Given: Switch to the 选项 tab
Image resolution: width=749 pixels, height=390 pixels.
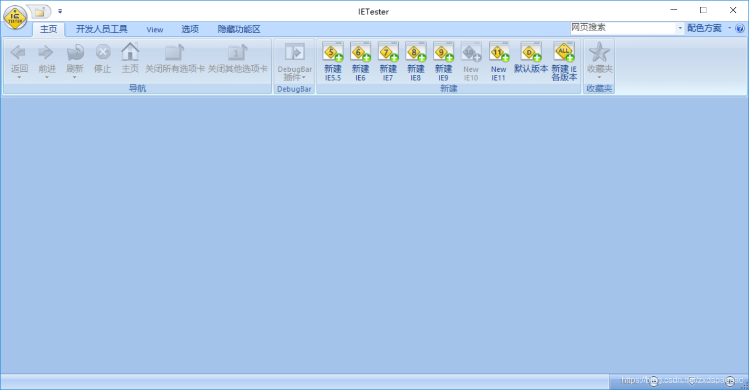Looking at the screenshot, I should click(x=190, y=30).
